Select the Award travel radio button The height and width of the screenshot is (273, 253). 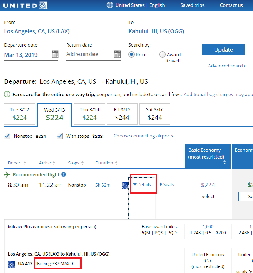pyautogui.click(x=162, y=54)
